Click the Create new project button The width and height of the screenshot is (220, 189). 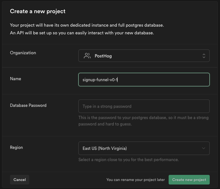pos(189,180)
